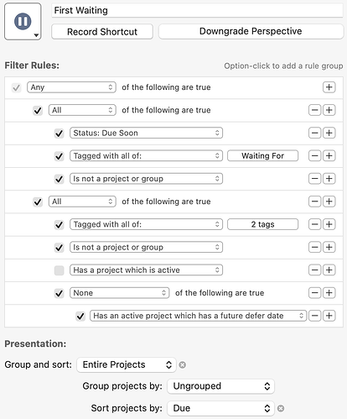This screenshot has height=419, width=347.
Task: Click the Record Shortcut button
Action: [x=102, y=32]
